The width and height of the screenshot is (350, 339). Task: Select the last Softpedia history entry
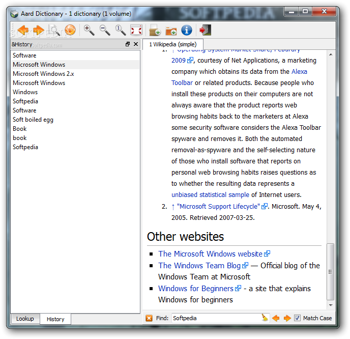pos(75,147)
